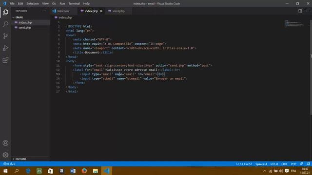Open Microsoft Word from taskbar
The width and height of the screenshot is (312, 175).
73,171
